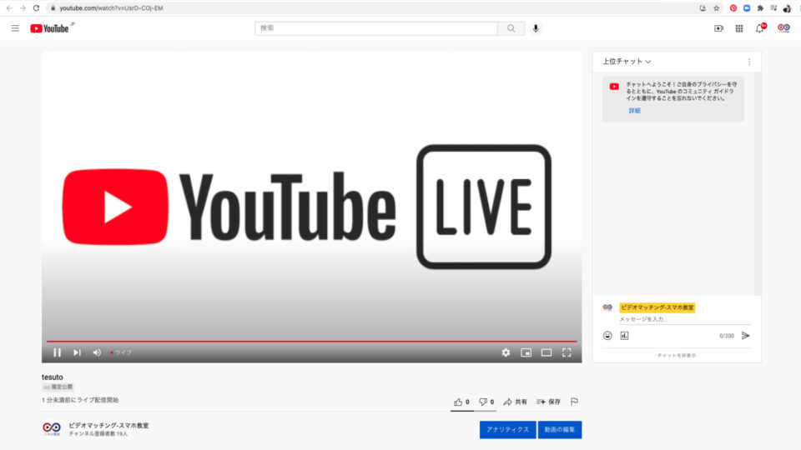Mute the player volume
Viewport: 801px width, 450px height.
point(97,352)
